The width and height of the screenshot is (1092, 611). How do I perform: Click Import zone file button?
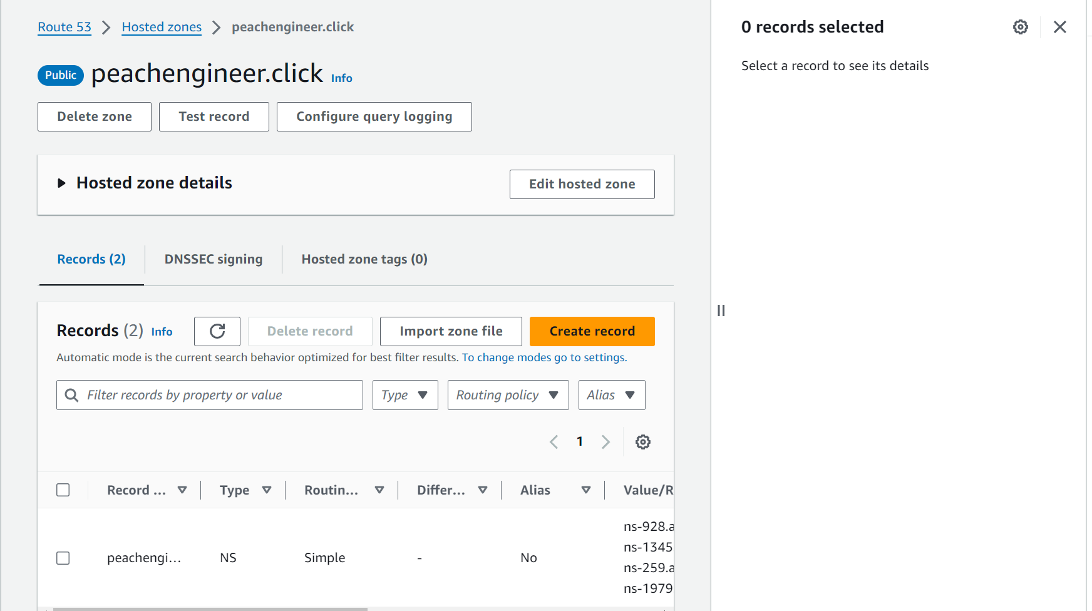tap(451, 331)
